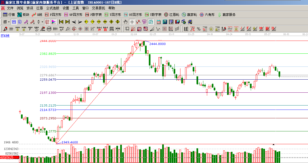Click the yellow diamond left-arrow icon
Viewport: 308px width, 163px height.
tap(86, 22)
